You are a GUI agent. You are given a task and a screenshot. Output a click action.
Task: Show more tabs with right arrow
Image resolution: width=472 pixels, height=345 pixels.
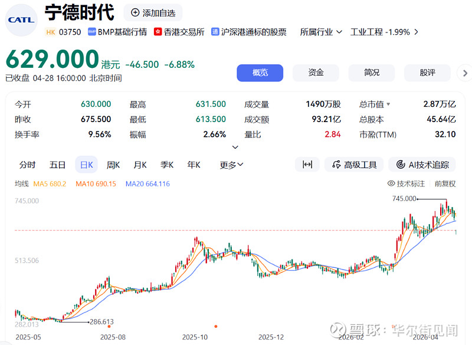[x=465, y=73]
